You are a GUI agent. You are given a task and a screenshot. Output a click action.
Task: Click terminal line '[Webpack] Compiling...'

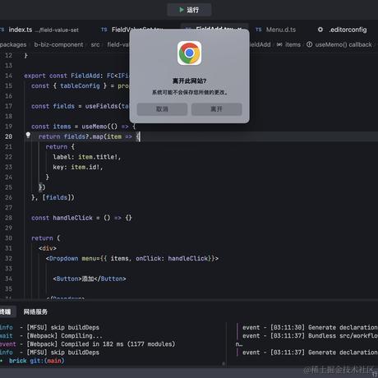(64, 335)
